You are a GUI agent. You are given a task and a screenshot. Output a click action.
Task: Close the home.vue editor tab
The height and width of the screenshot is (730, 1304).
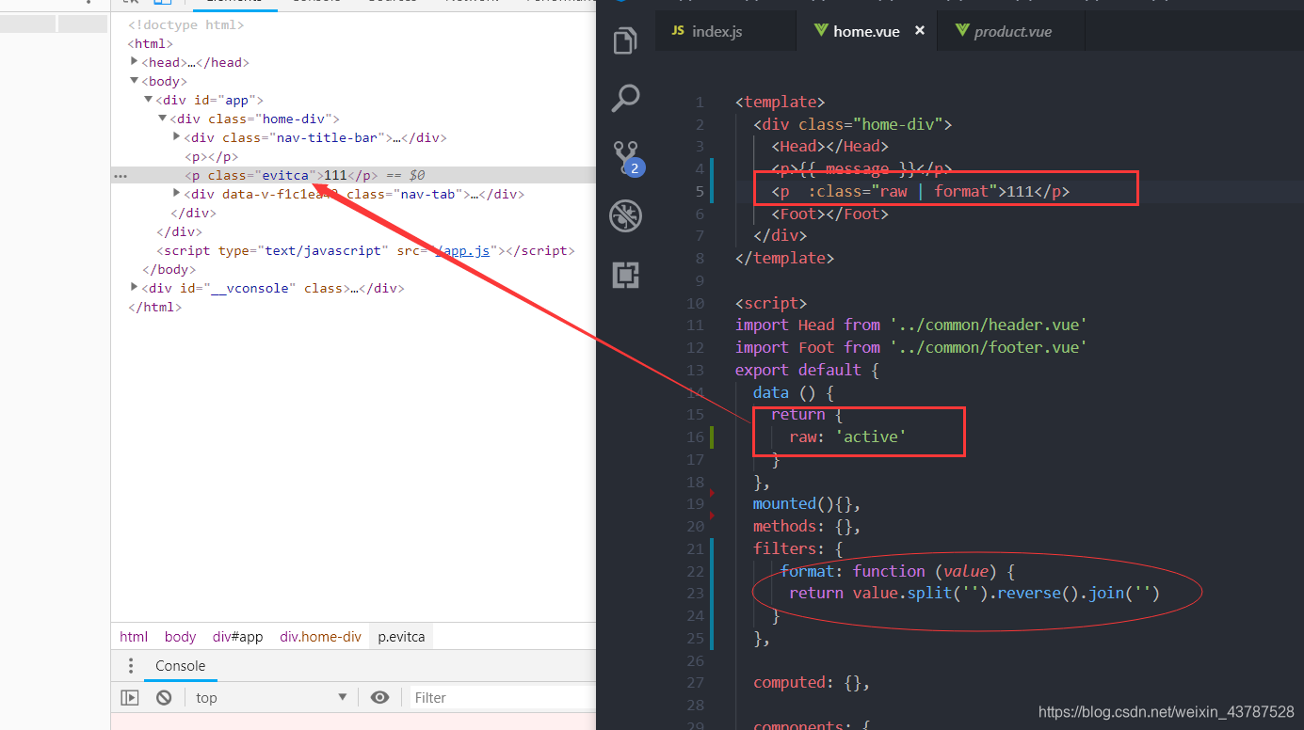[920, 31]
